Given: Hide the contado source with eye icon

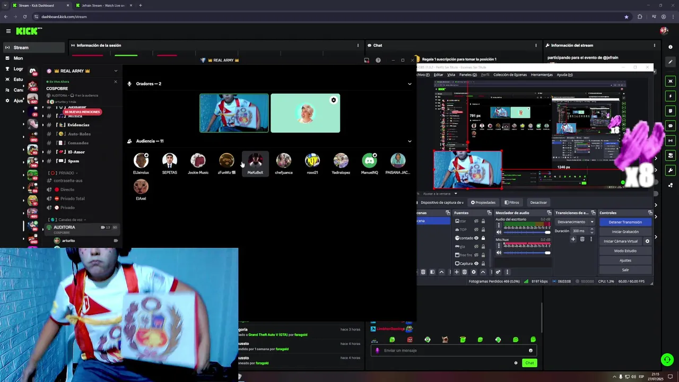Looking at the screenshot, I should (476, 238).
